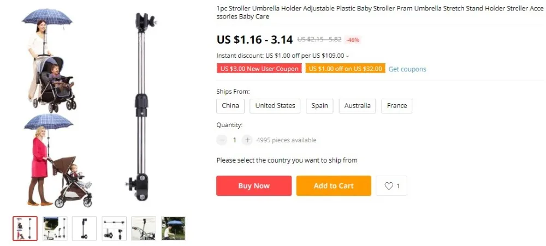View second thumbnail with stroller parts
Screen dimensions: 546x246
[x=55, y=228]
